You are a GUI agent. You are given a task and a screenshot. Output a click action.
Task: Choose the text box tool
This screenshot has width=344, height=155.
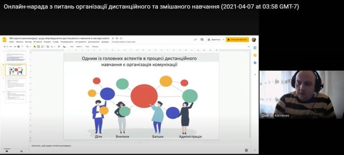[39, 46]
